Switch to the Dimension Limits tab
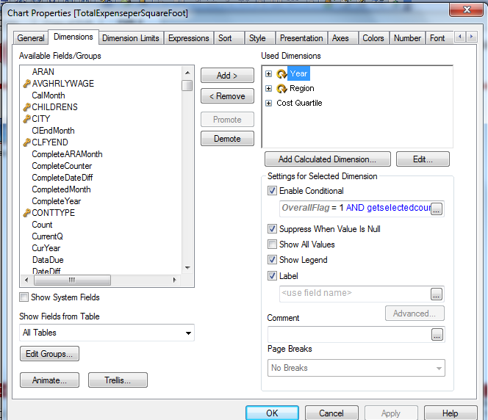 [131, 38]
